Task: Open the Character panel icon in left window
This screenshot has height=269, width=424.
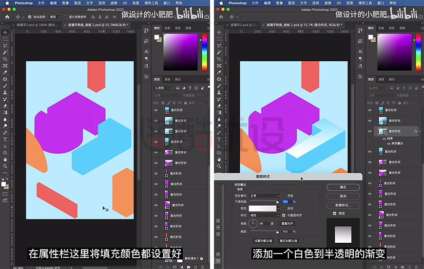Action: [146, 52]
